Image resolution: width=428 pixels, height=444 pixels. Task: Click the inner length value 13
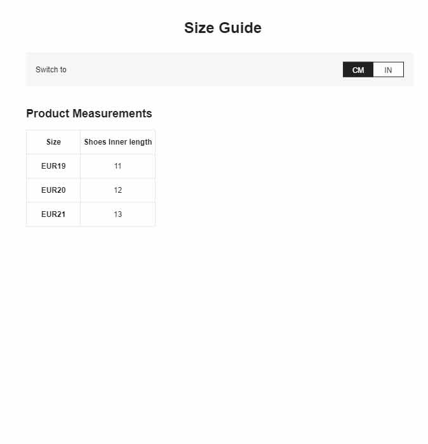(x=117, y=214)
